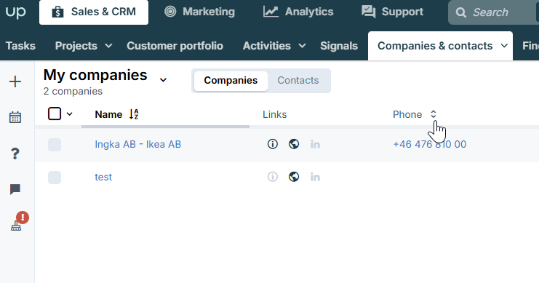Click inside the Search field
This screenshot has width=539, height=283.
tap(494, 12)
